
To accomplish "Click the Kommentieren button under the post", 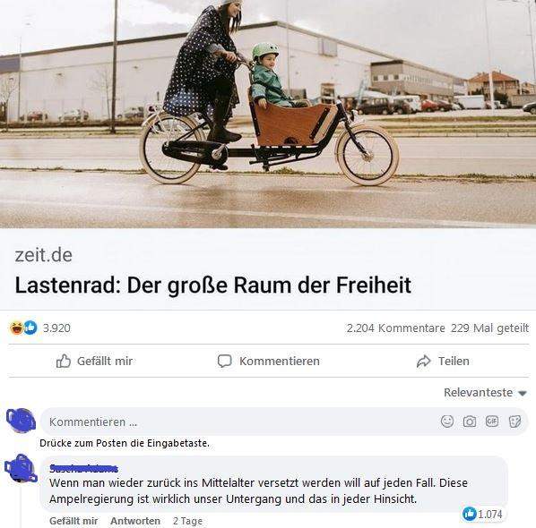I will (x=269, y=362).
